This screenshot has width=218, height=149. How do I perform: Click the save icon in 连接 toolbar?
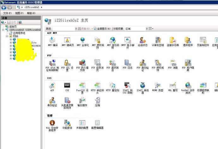9,22
